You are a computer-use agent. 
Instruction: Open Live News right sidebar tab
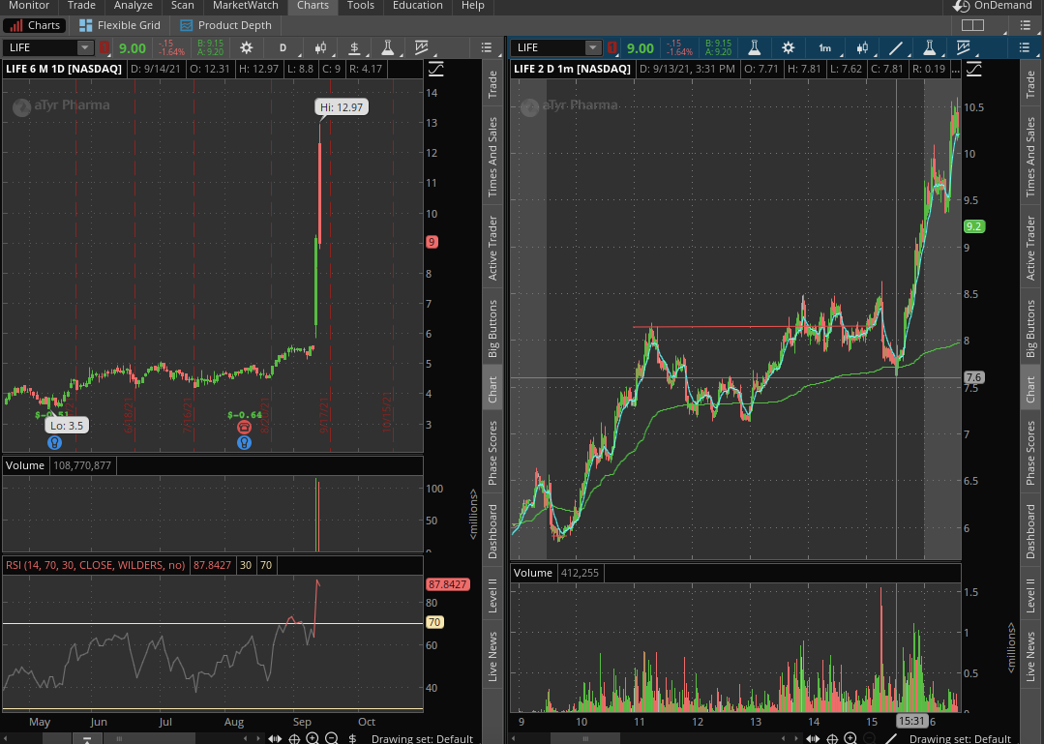pyautogui.click(x=1030, y=657)
